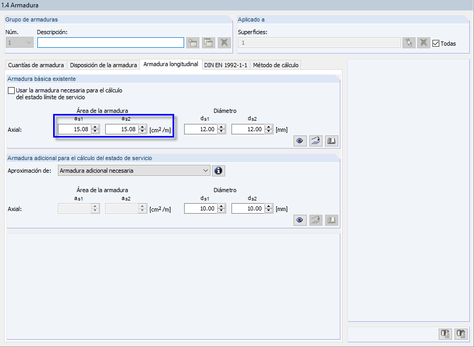Click the info icon beside Aproximación de
The image size is (474, 347).
point(218,171)
